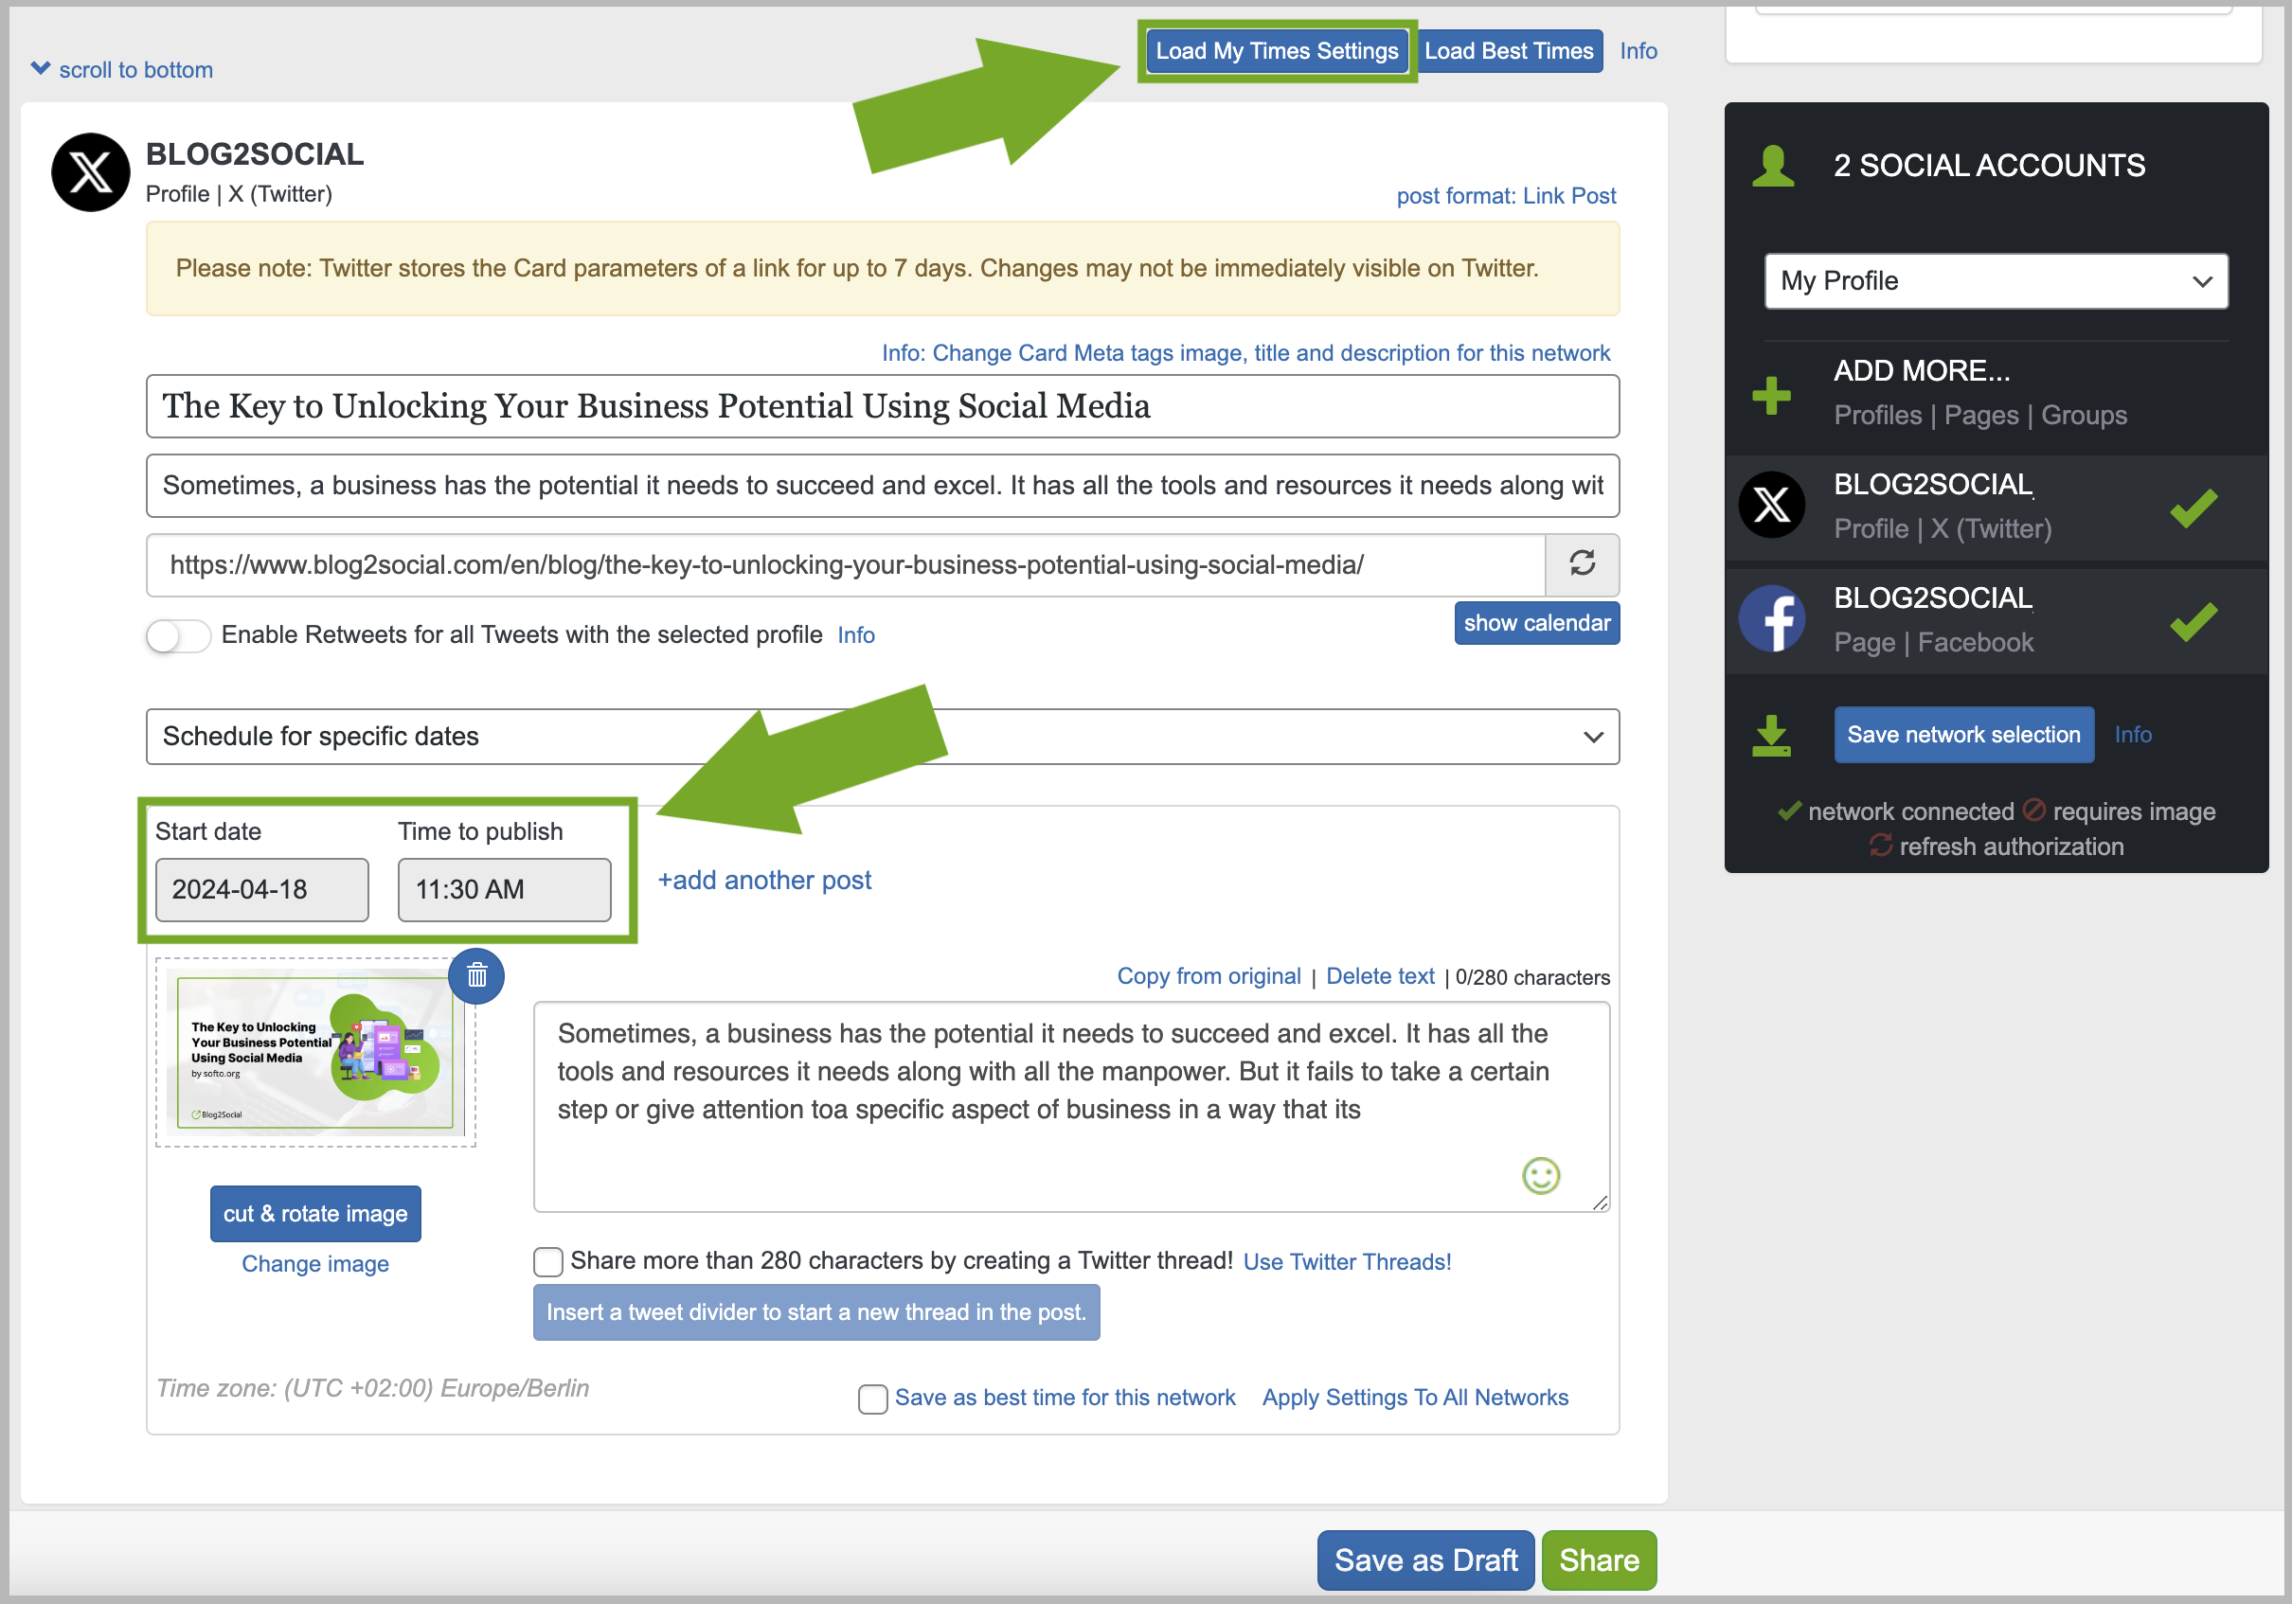Click Copy from original link
The image size is (2292, 1604).
coord(1208,976)
